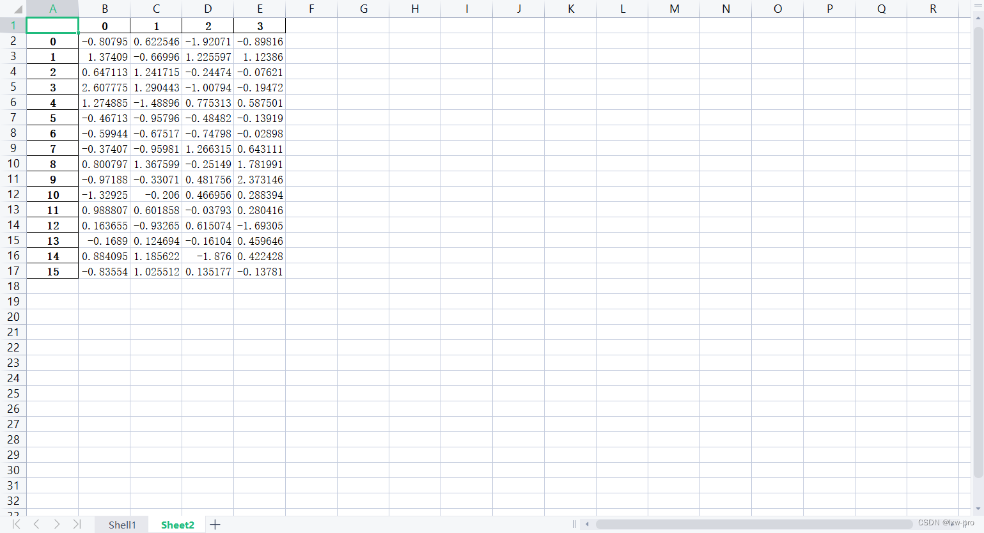Select column D header
This screenshot has height=533, width=984.
[x=208, y=9]
